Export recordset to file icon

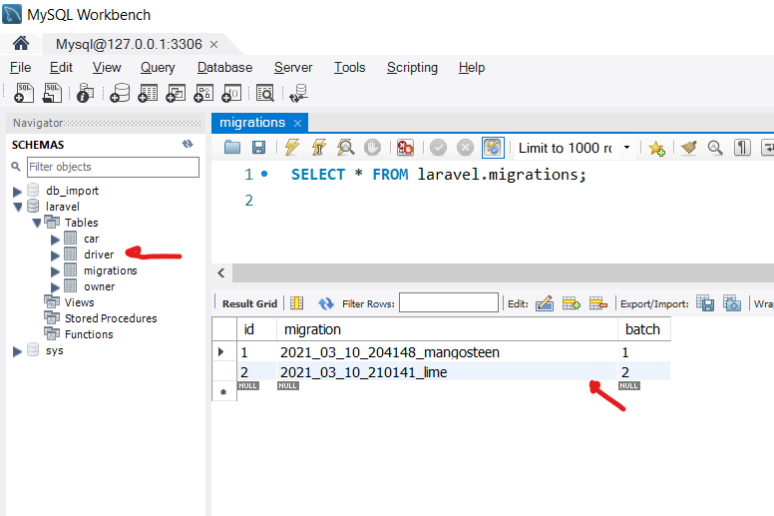tap(705, 303)
